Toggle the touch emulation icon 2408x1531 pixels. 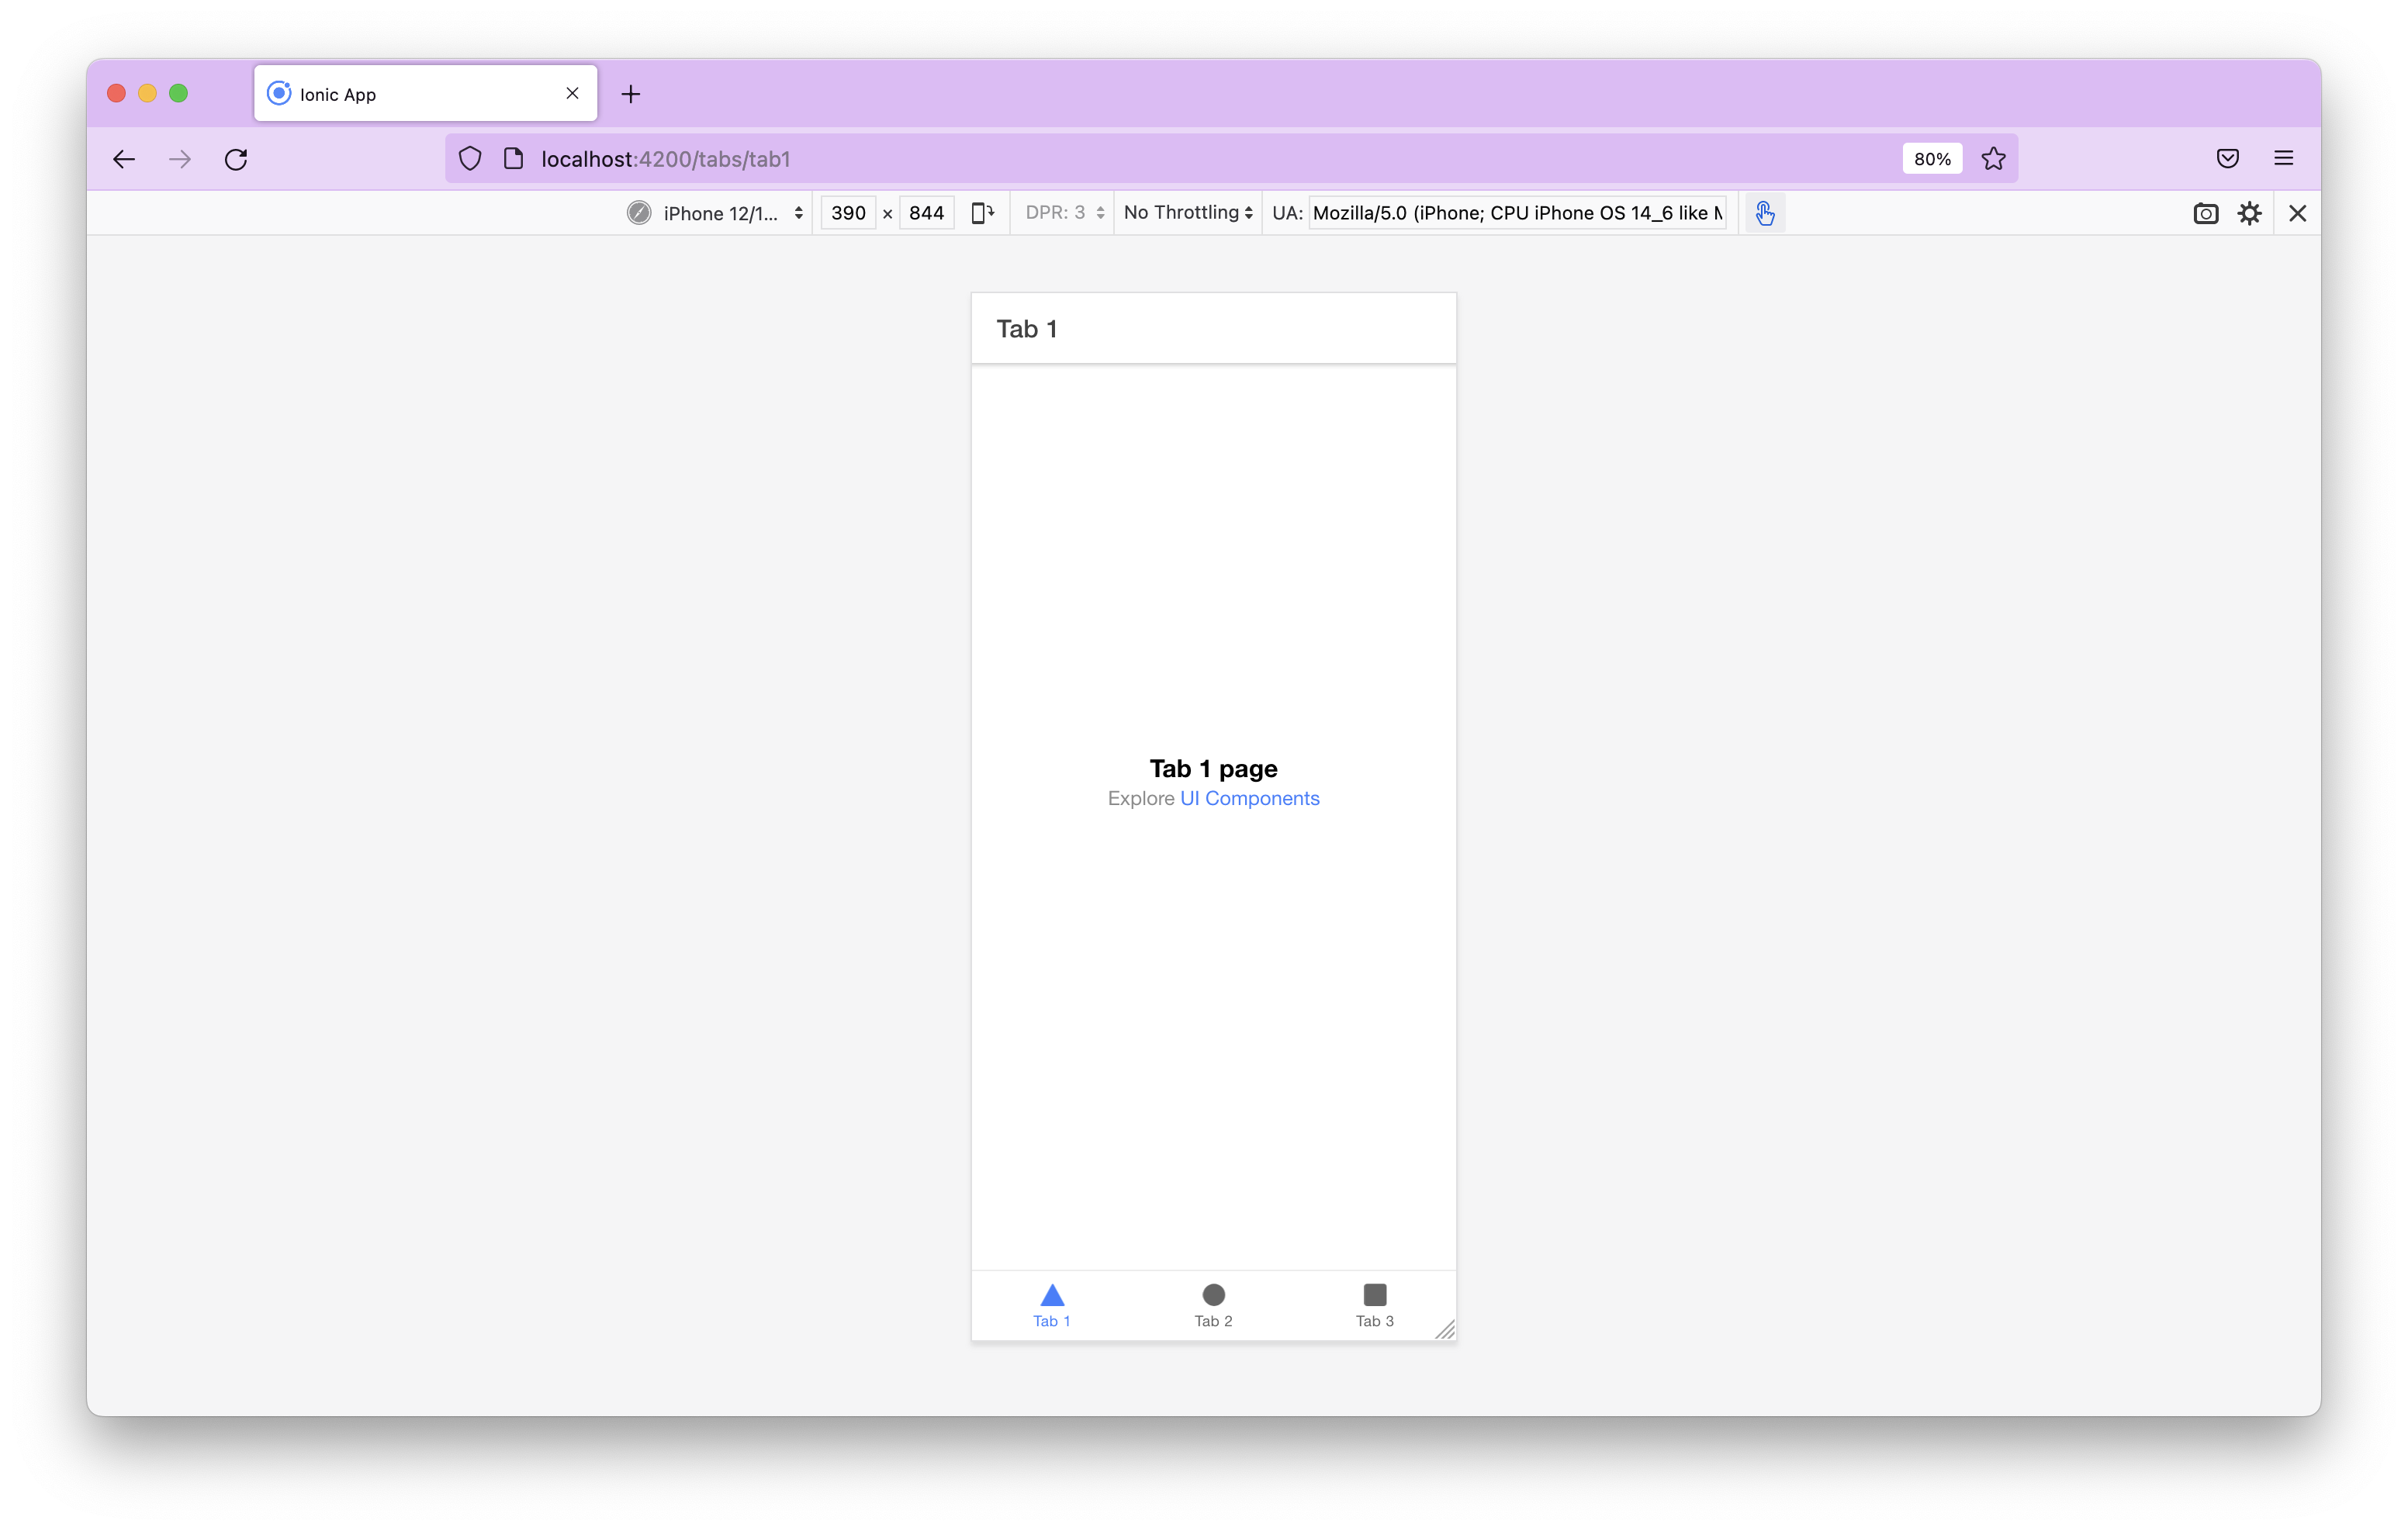coord(1766,213)
